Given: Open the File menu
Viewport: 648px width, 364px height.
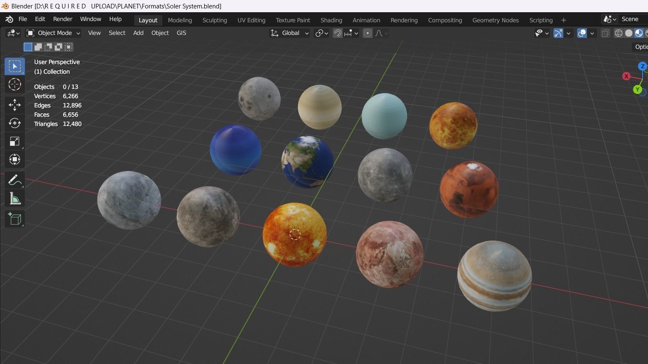Looking at the screenshot, I should 23,19.
